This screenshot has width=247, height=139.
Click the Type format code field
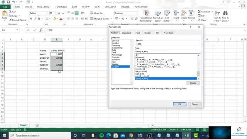tap(167, 51)
